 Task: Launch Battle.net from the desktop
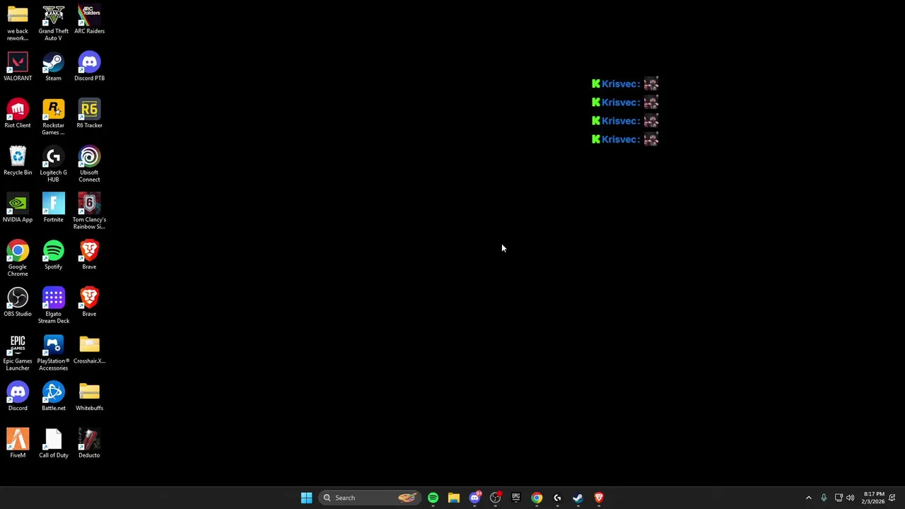[53, 397]
